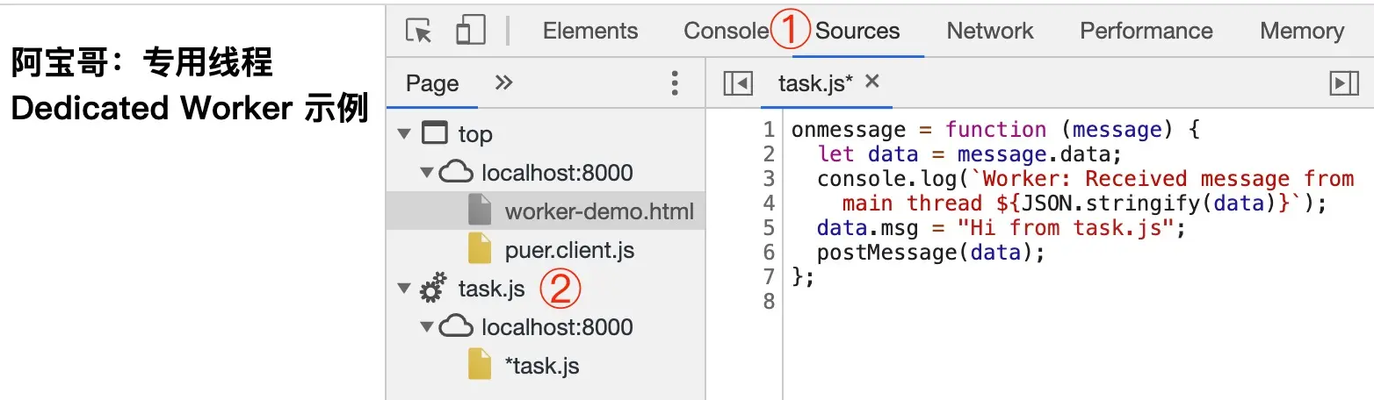Click line number 6 in the gutter

coord(769,253)
